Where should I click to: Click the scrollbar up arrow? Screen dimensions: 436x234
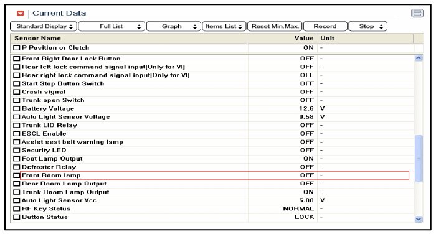point(418,58)
